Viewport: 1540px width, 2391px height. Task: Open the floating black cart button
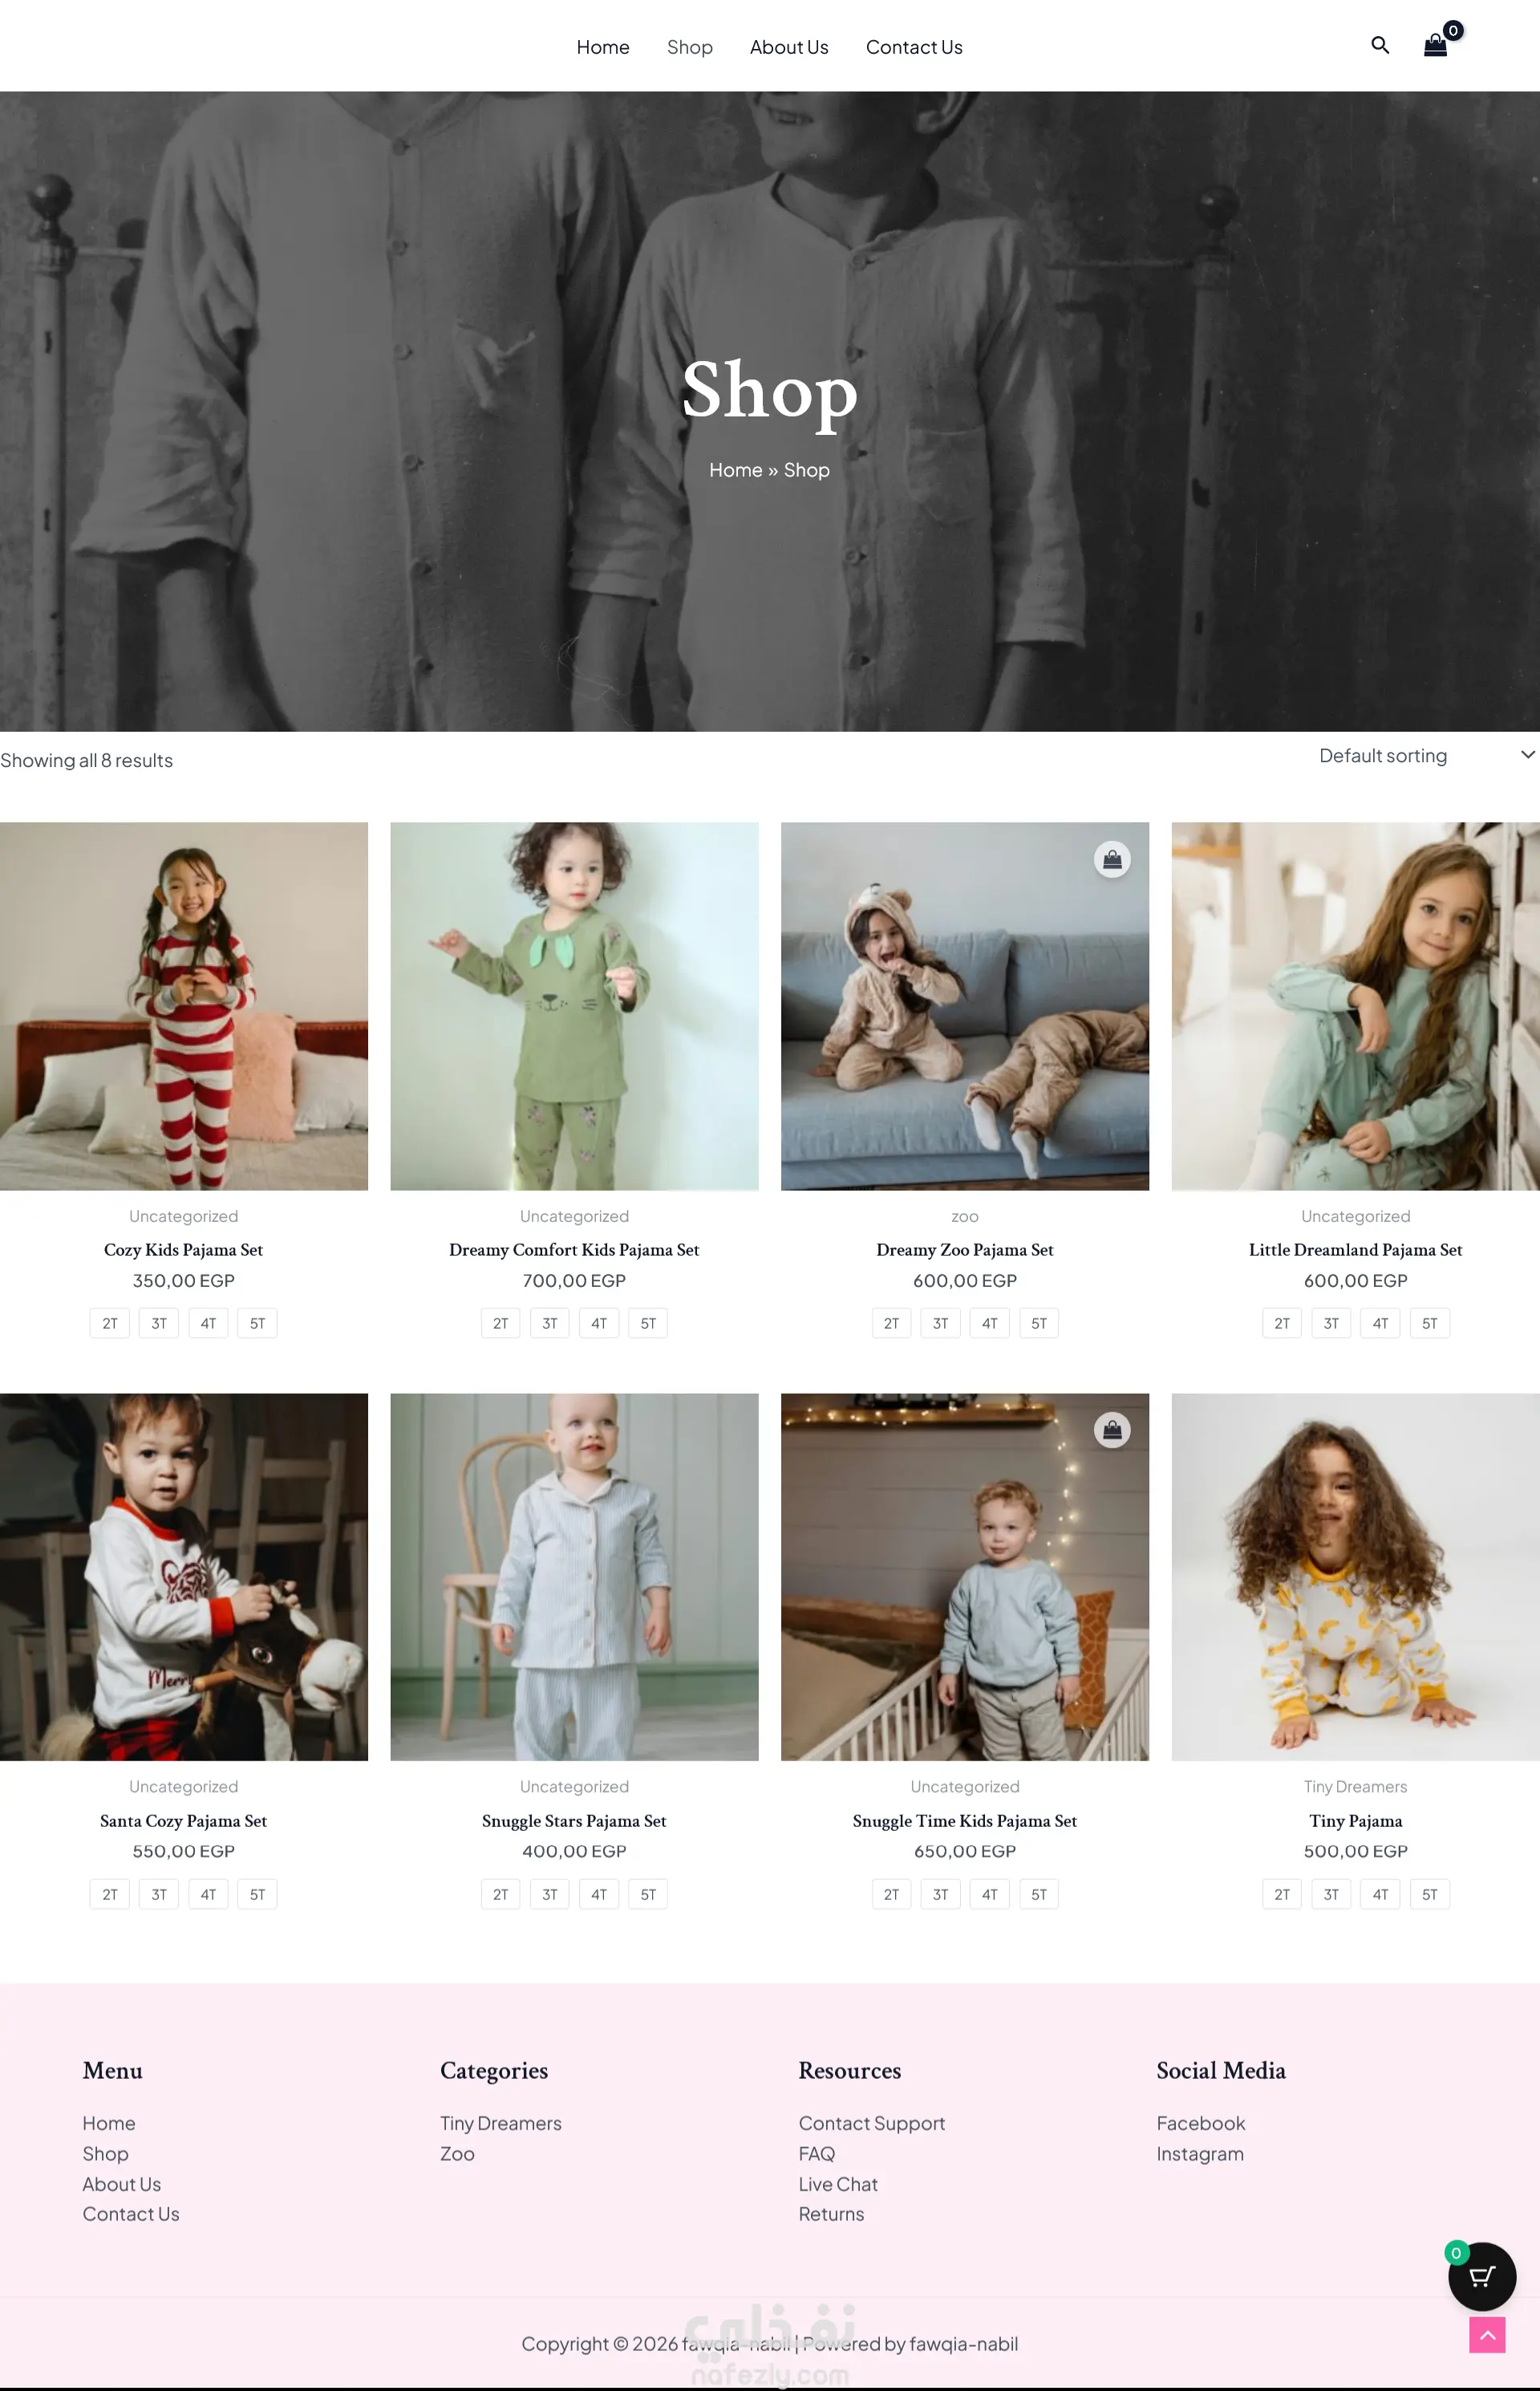pyautogui.click(x=1482, y=2276)
